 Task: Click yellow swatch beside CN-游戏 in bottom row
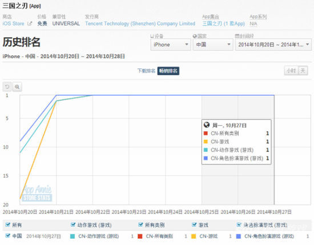194,236
